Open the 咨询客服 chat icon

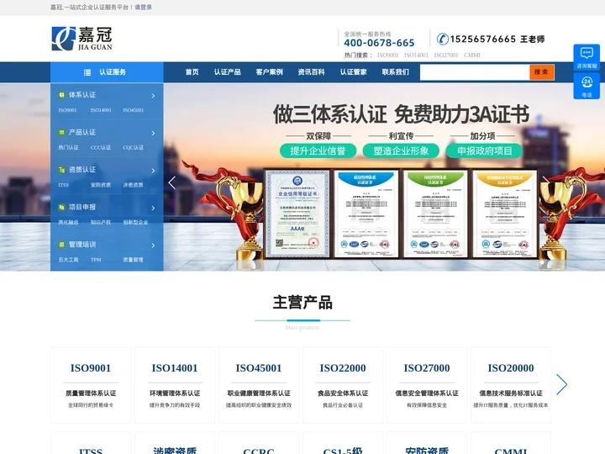click(587, 57)
